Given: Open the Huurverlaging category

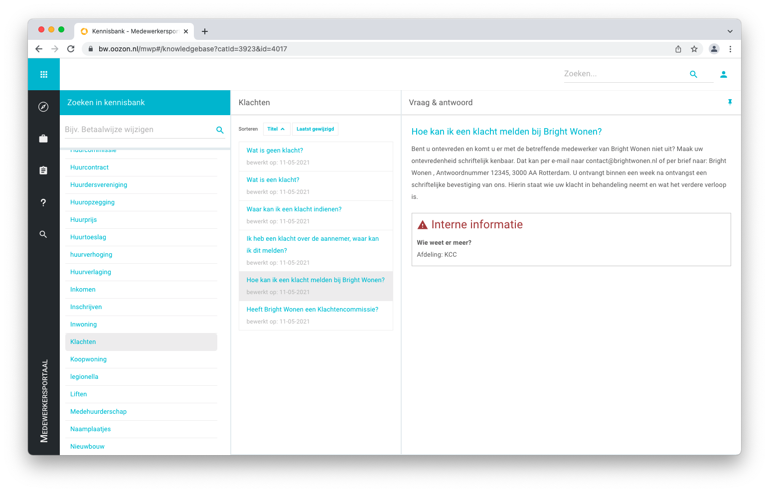Looking at the screenshot, I should pyautogui.click(x=141, y=272).
